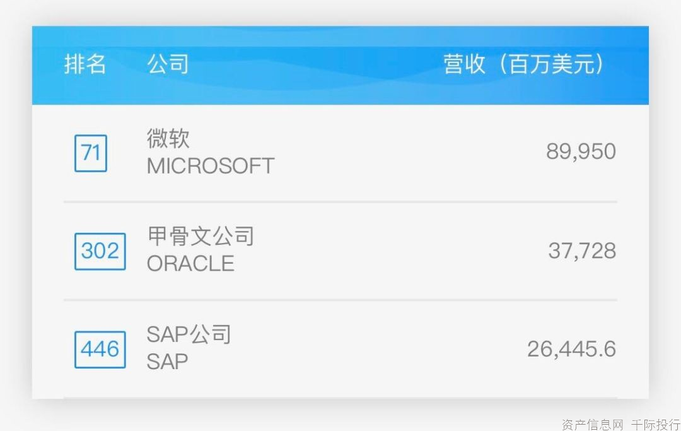Click divider line below Microsoft row
The height and width of the screenshot is (431, 681).
pyautogui.click(x=340, y=202)
